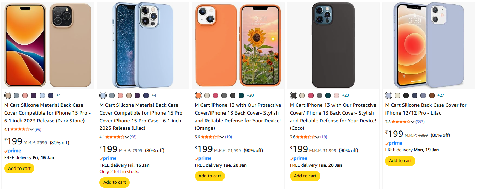
Task: Open the rating breakdown chevron for the Dark Stone case
Action: point(31,129)
